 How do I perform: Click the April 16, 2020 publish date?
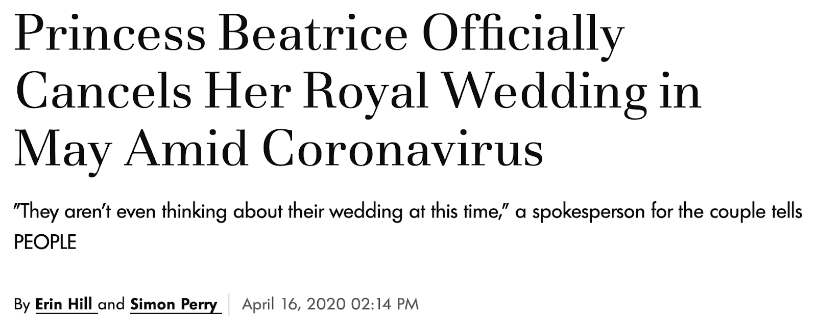pyautogui.click(x=294, y=304)
